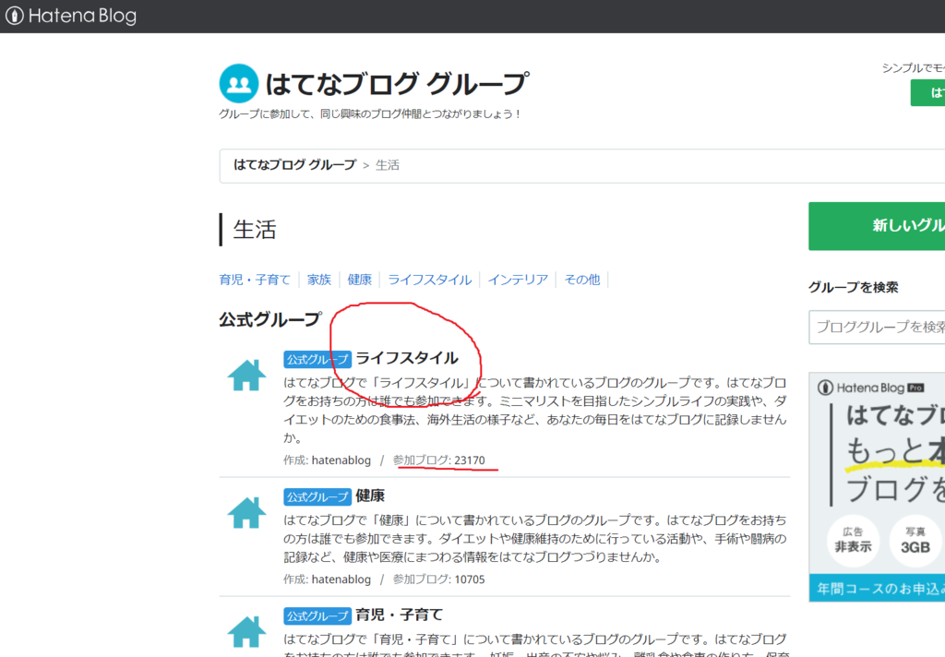Image resolution: width=945 pixels, height=657 pixels.
Task: Open the インテリア subcategory link
Action: [x=518, y=280]
